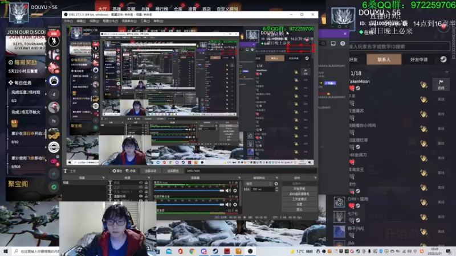This screenshot has height=256, width=456.
Task: Switch to OBS via its taskbar icon
Action: [250, 251]
